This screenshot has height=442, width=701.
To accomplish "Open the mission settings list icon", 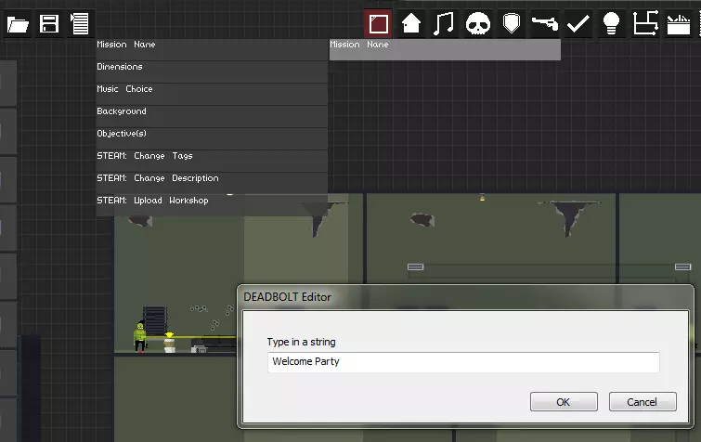I will tap(80, 24).
